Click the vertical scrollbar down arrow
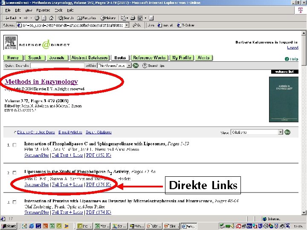Viewport: 307px width, 230px height. point(304,213)
